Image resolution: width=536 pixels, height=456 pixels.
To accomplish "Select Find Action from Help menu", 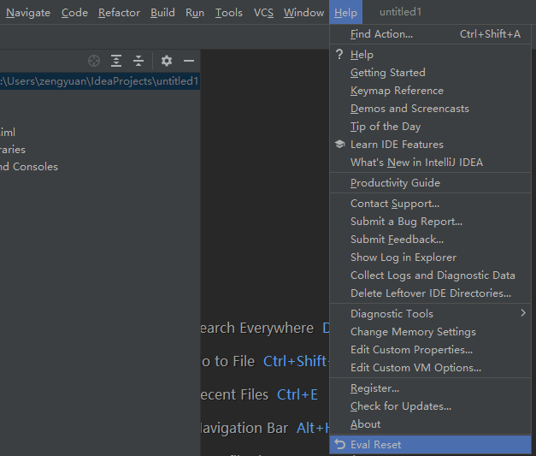I will [x=381, y=34].
